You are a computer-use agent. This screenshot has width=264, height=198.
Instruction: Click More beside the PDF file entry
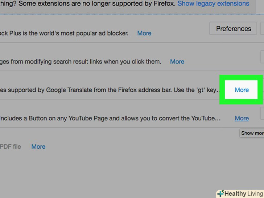(x=38, y=147)
